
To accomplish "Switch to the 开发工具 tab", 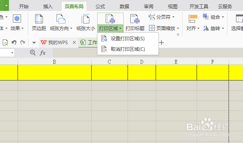I will [x=199, y=7].
